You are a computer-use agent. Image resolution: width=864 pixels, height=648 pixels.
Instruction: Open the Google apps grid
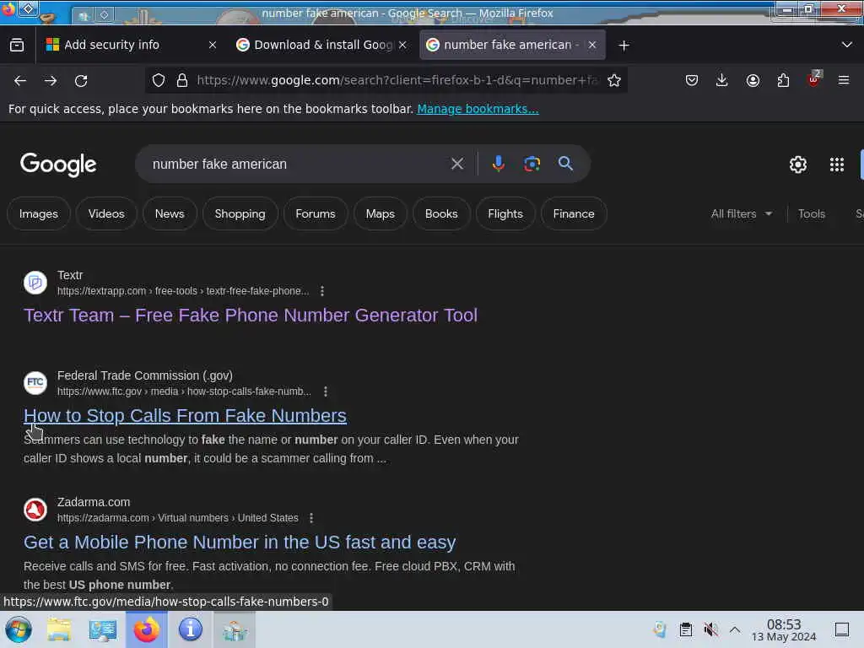(837, 165)
